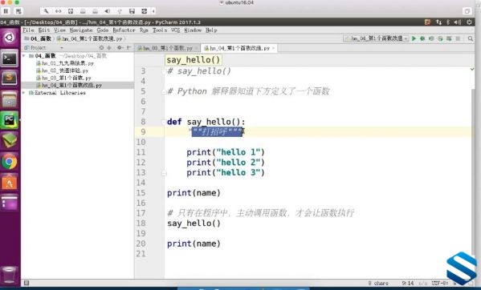Launch Google Chrome from launcher
481x290 pixels.
coord(10,162)
